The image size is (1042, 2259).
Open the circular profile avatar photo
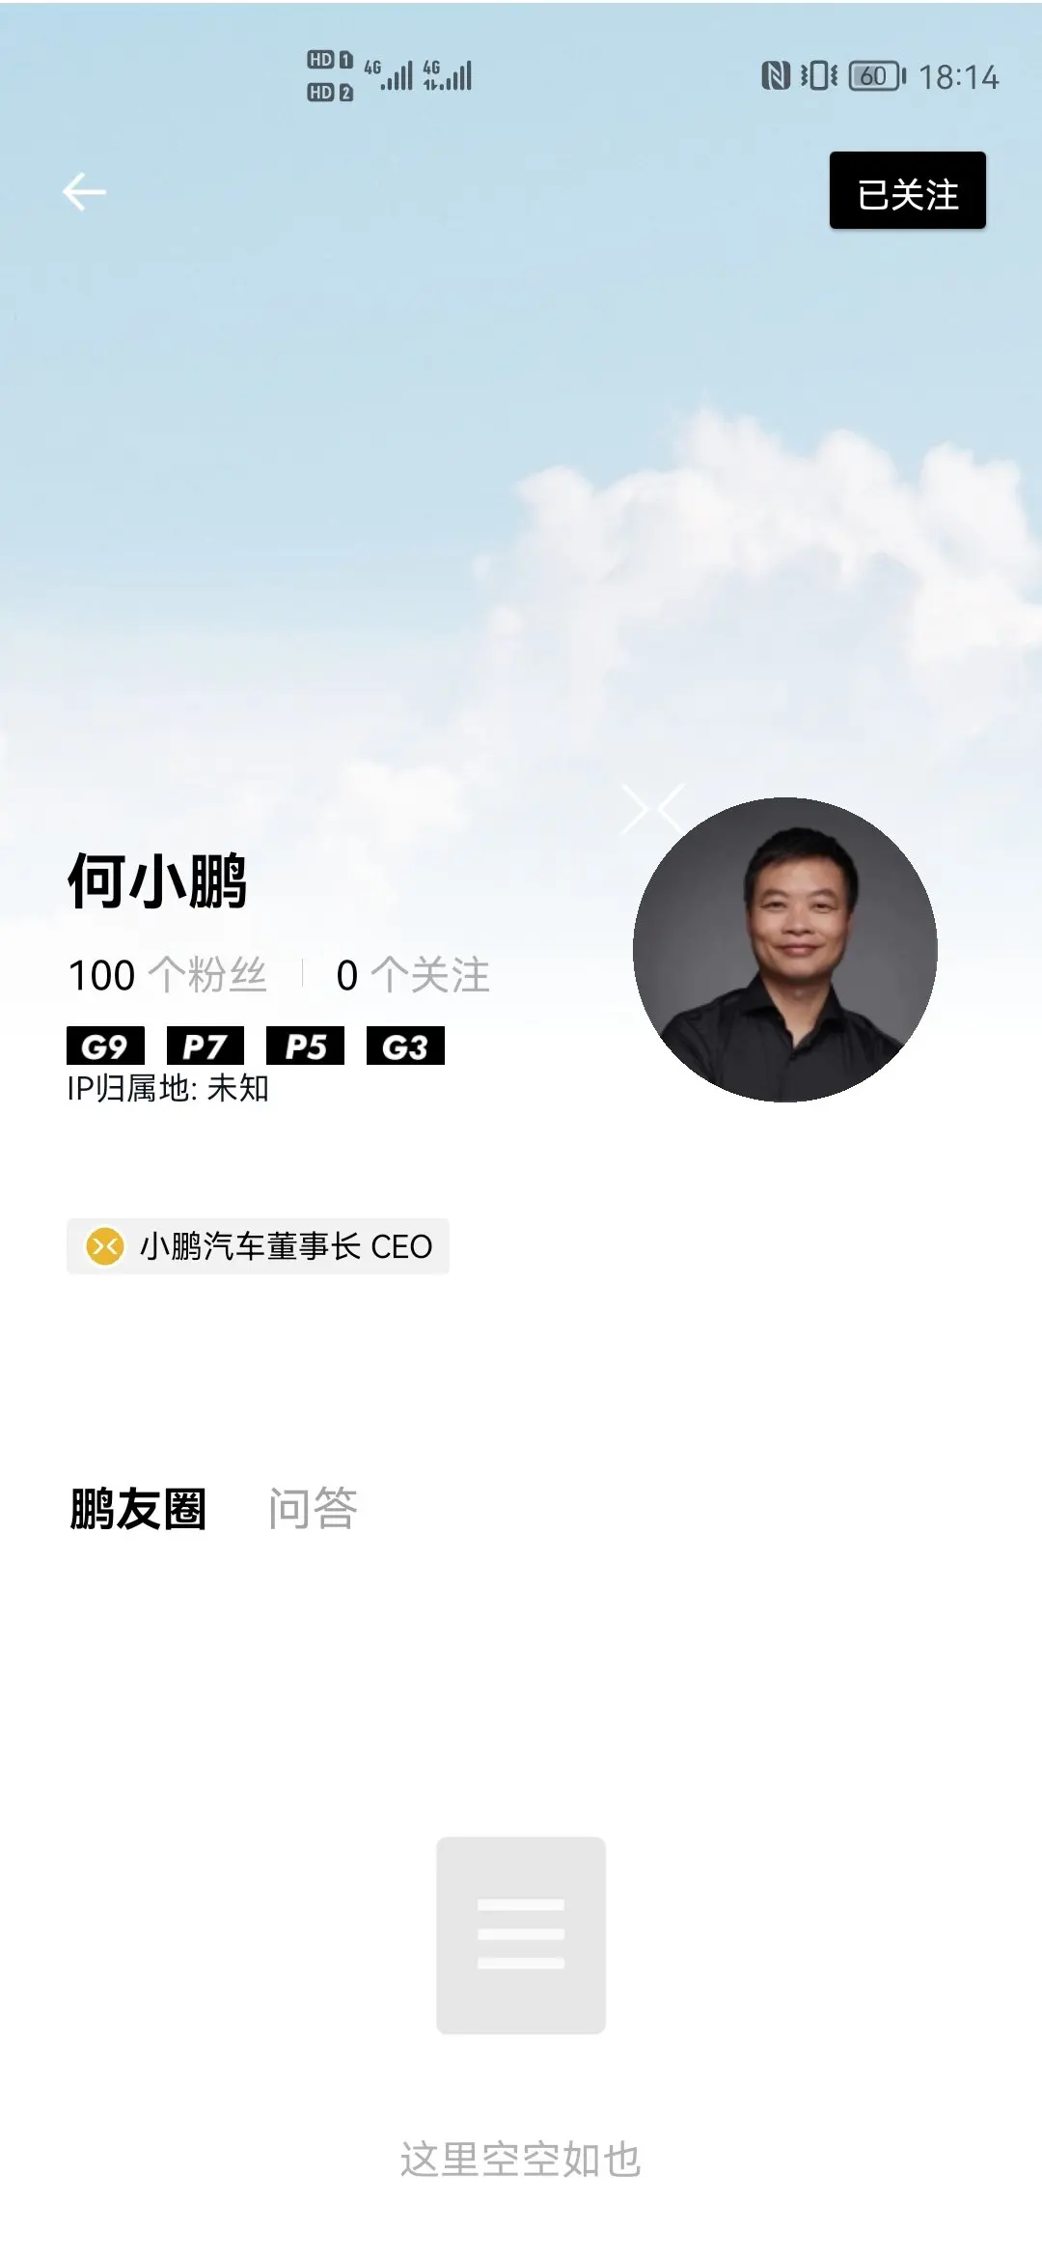pos(785,949)
